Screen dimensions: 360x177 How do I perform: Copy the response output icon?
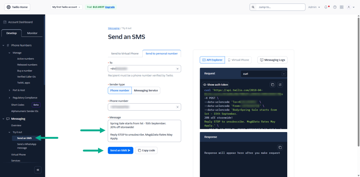280,147
